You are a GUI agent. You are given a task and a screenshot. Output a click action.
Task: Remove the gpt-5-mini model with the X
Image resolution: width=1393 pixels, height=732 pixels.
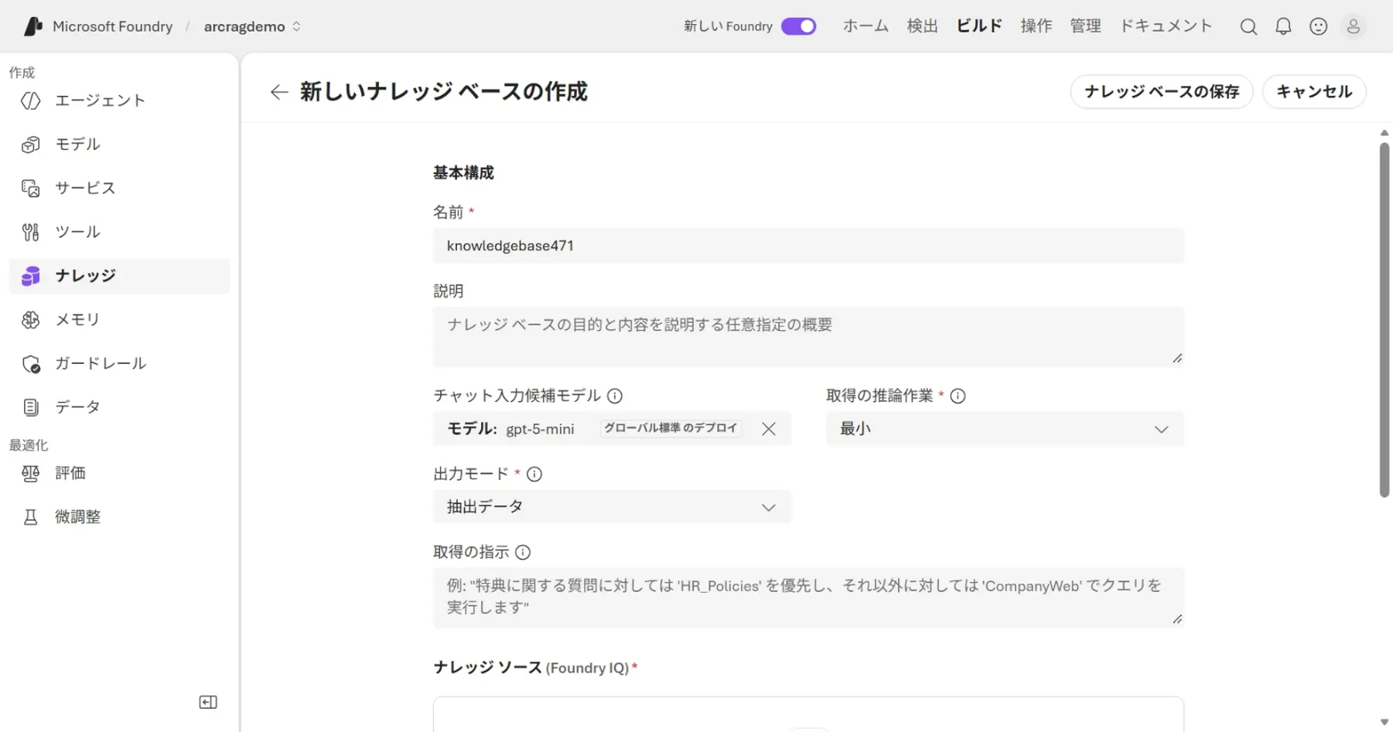768,429
